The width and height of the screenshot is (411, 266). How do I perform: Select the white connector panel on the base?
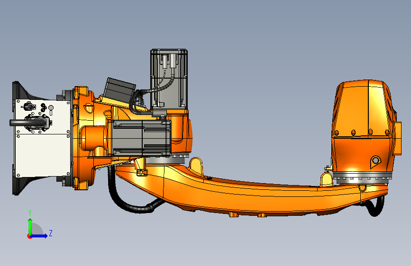pos(43,139)
